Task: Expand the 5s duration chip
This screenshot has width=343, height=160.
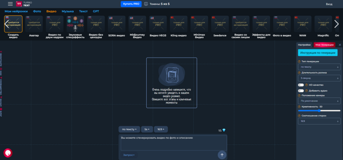Action: [147, 129]
